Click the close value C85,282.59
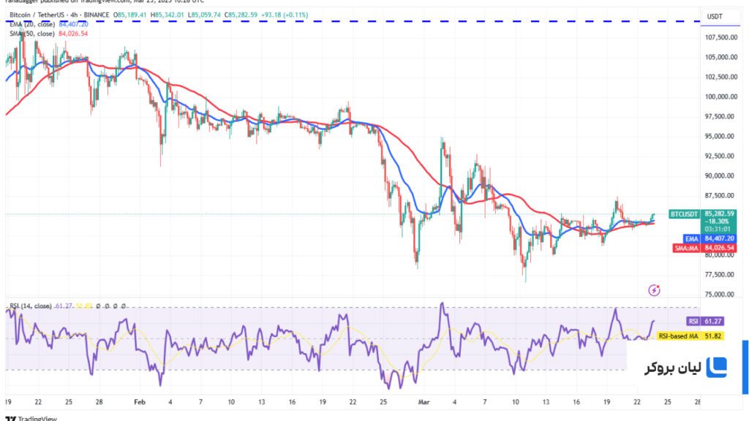The image size is (749, 421). pyautogui.click(x=240, y=15)
